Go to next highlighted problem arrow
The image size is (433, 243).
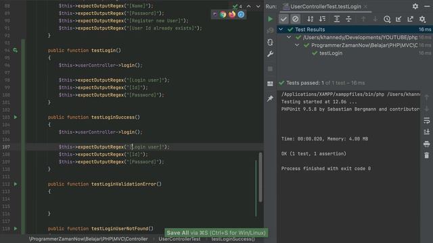[258, 6]
